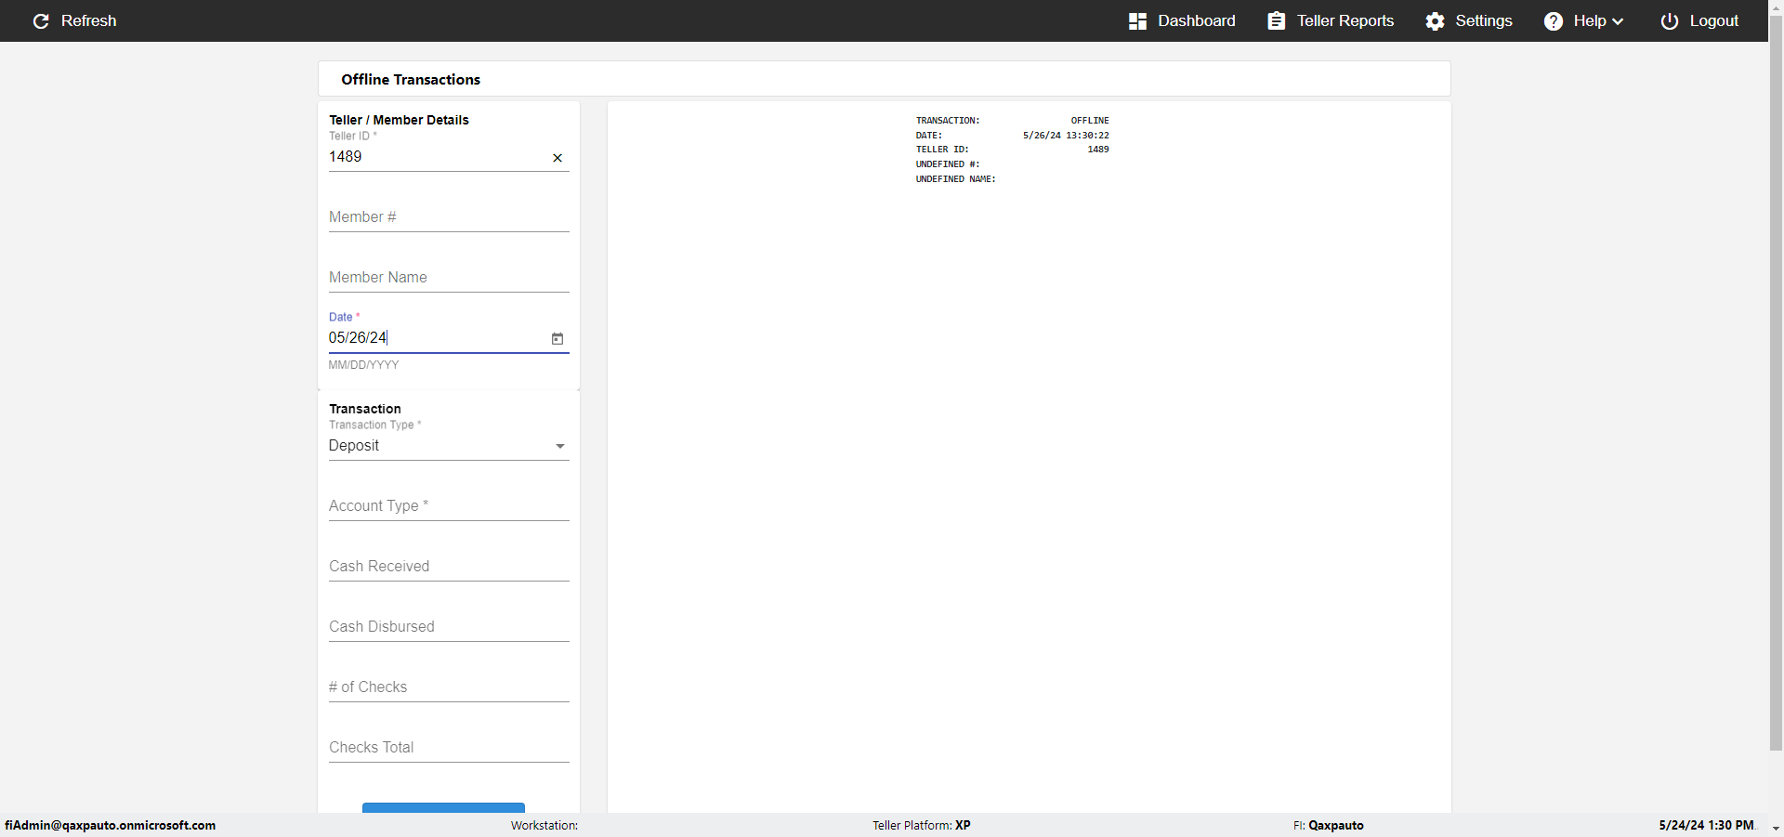Click the Member # input field
This screenshot has height=837, width=1784.
pyautogui.click(x=449, y=217)
